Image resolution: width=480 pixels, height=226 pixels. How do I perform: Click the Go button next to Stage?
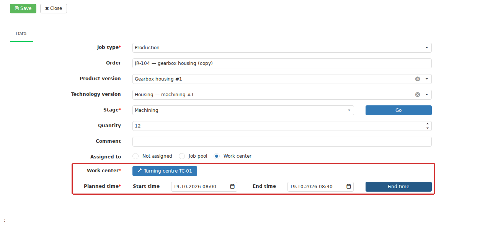[x=398, y=110]
